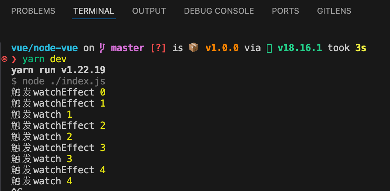The height and width of the screenshot is (191, 390).
Task: Select the TERMINAL tab
Action: tap(94, 11)
